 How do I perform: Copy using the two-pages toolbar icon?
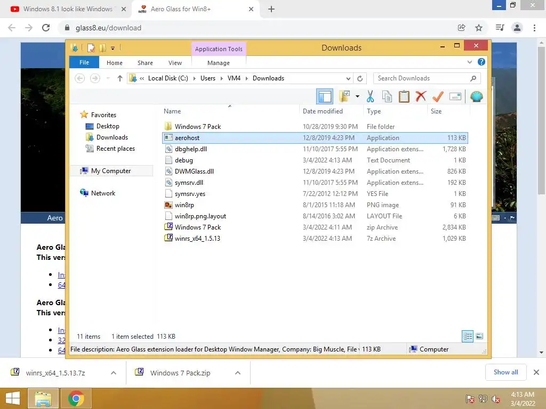tap(387, 96)
